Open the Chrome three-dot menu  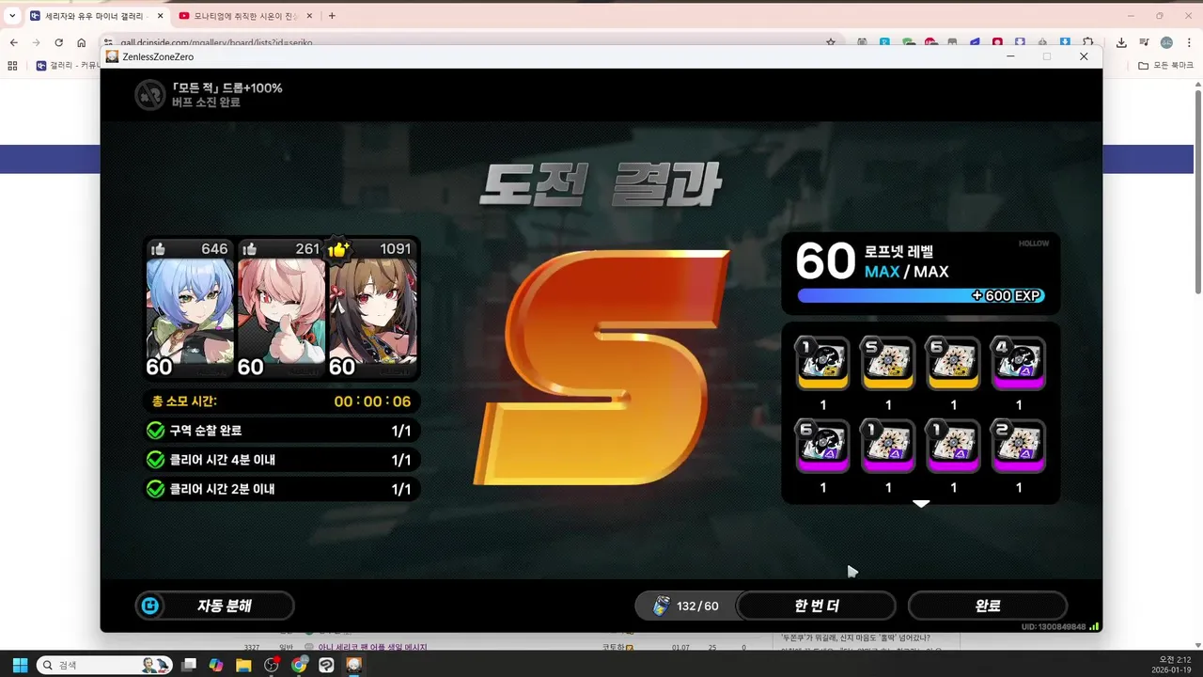click(x=1189, y=42)
